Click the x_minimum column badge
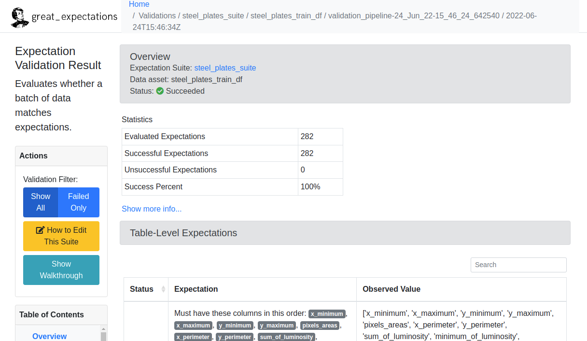Screen dimensions: 587x341 pos(327,313)
